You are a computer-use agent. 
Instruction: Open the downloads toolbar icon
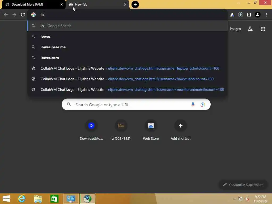point(240,15)
